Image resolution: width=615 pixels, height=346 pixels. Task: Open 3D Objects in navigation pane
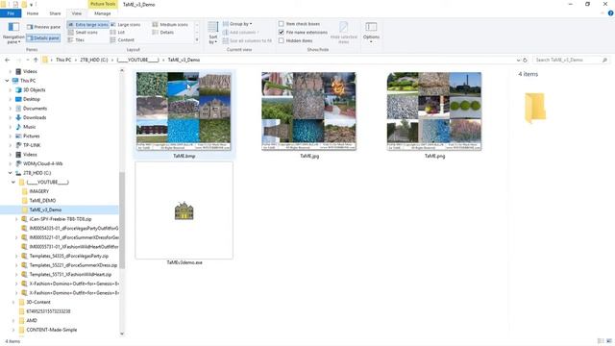[35, 89]
